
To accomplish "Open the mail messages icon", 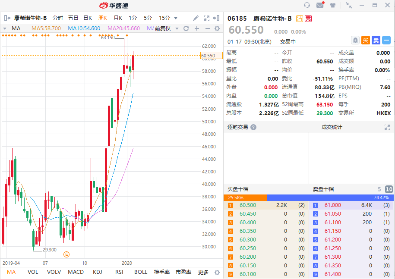I will click(x=320, y=5).
